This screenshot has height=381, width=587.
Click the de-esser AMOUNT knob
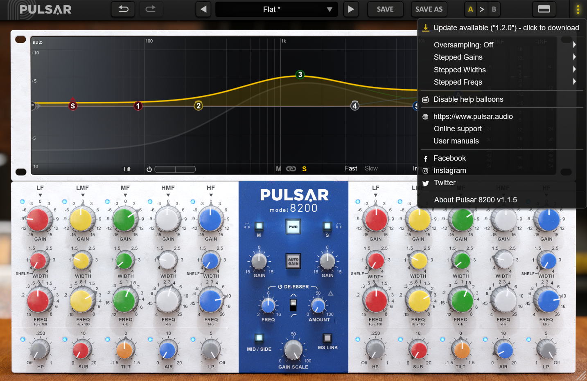(x=318, y=305)
